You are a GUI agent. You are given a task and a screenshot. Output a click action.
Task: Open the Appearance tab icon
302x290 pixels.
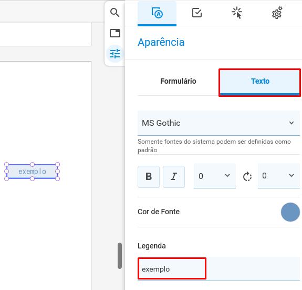click(x=157, y=13)
